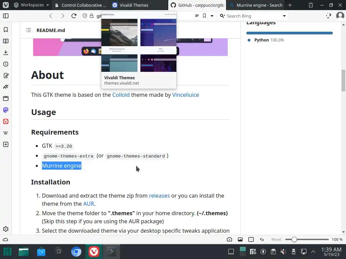Open clipboard tray icon
This screenshot has width=346, height=259.
[273, 252]
